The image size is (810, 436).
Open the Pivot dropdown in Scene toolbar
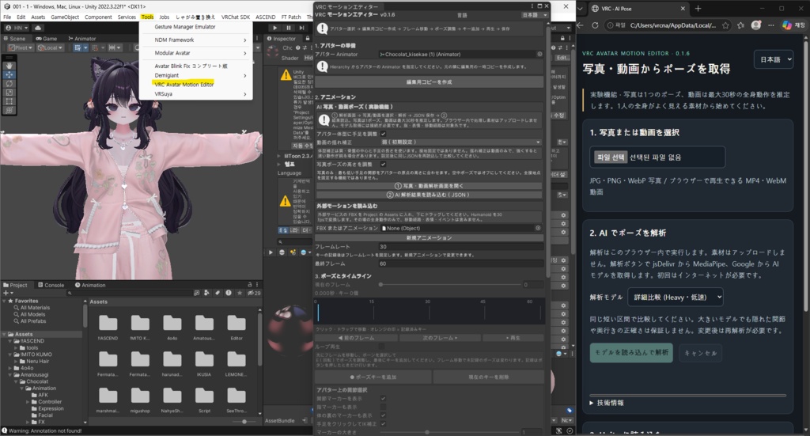(21, 47)
